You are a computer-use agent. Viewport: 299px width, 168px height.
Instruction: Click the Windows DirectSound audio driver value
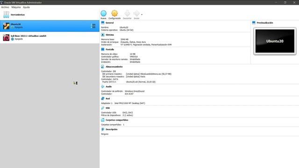(135, 91)
